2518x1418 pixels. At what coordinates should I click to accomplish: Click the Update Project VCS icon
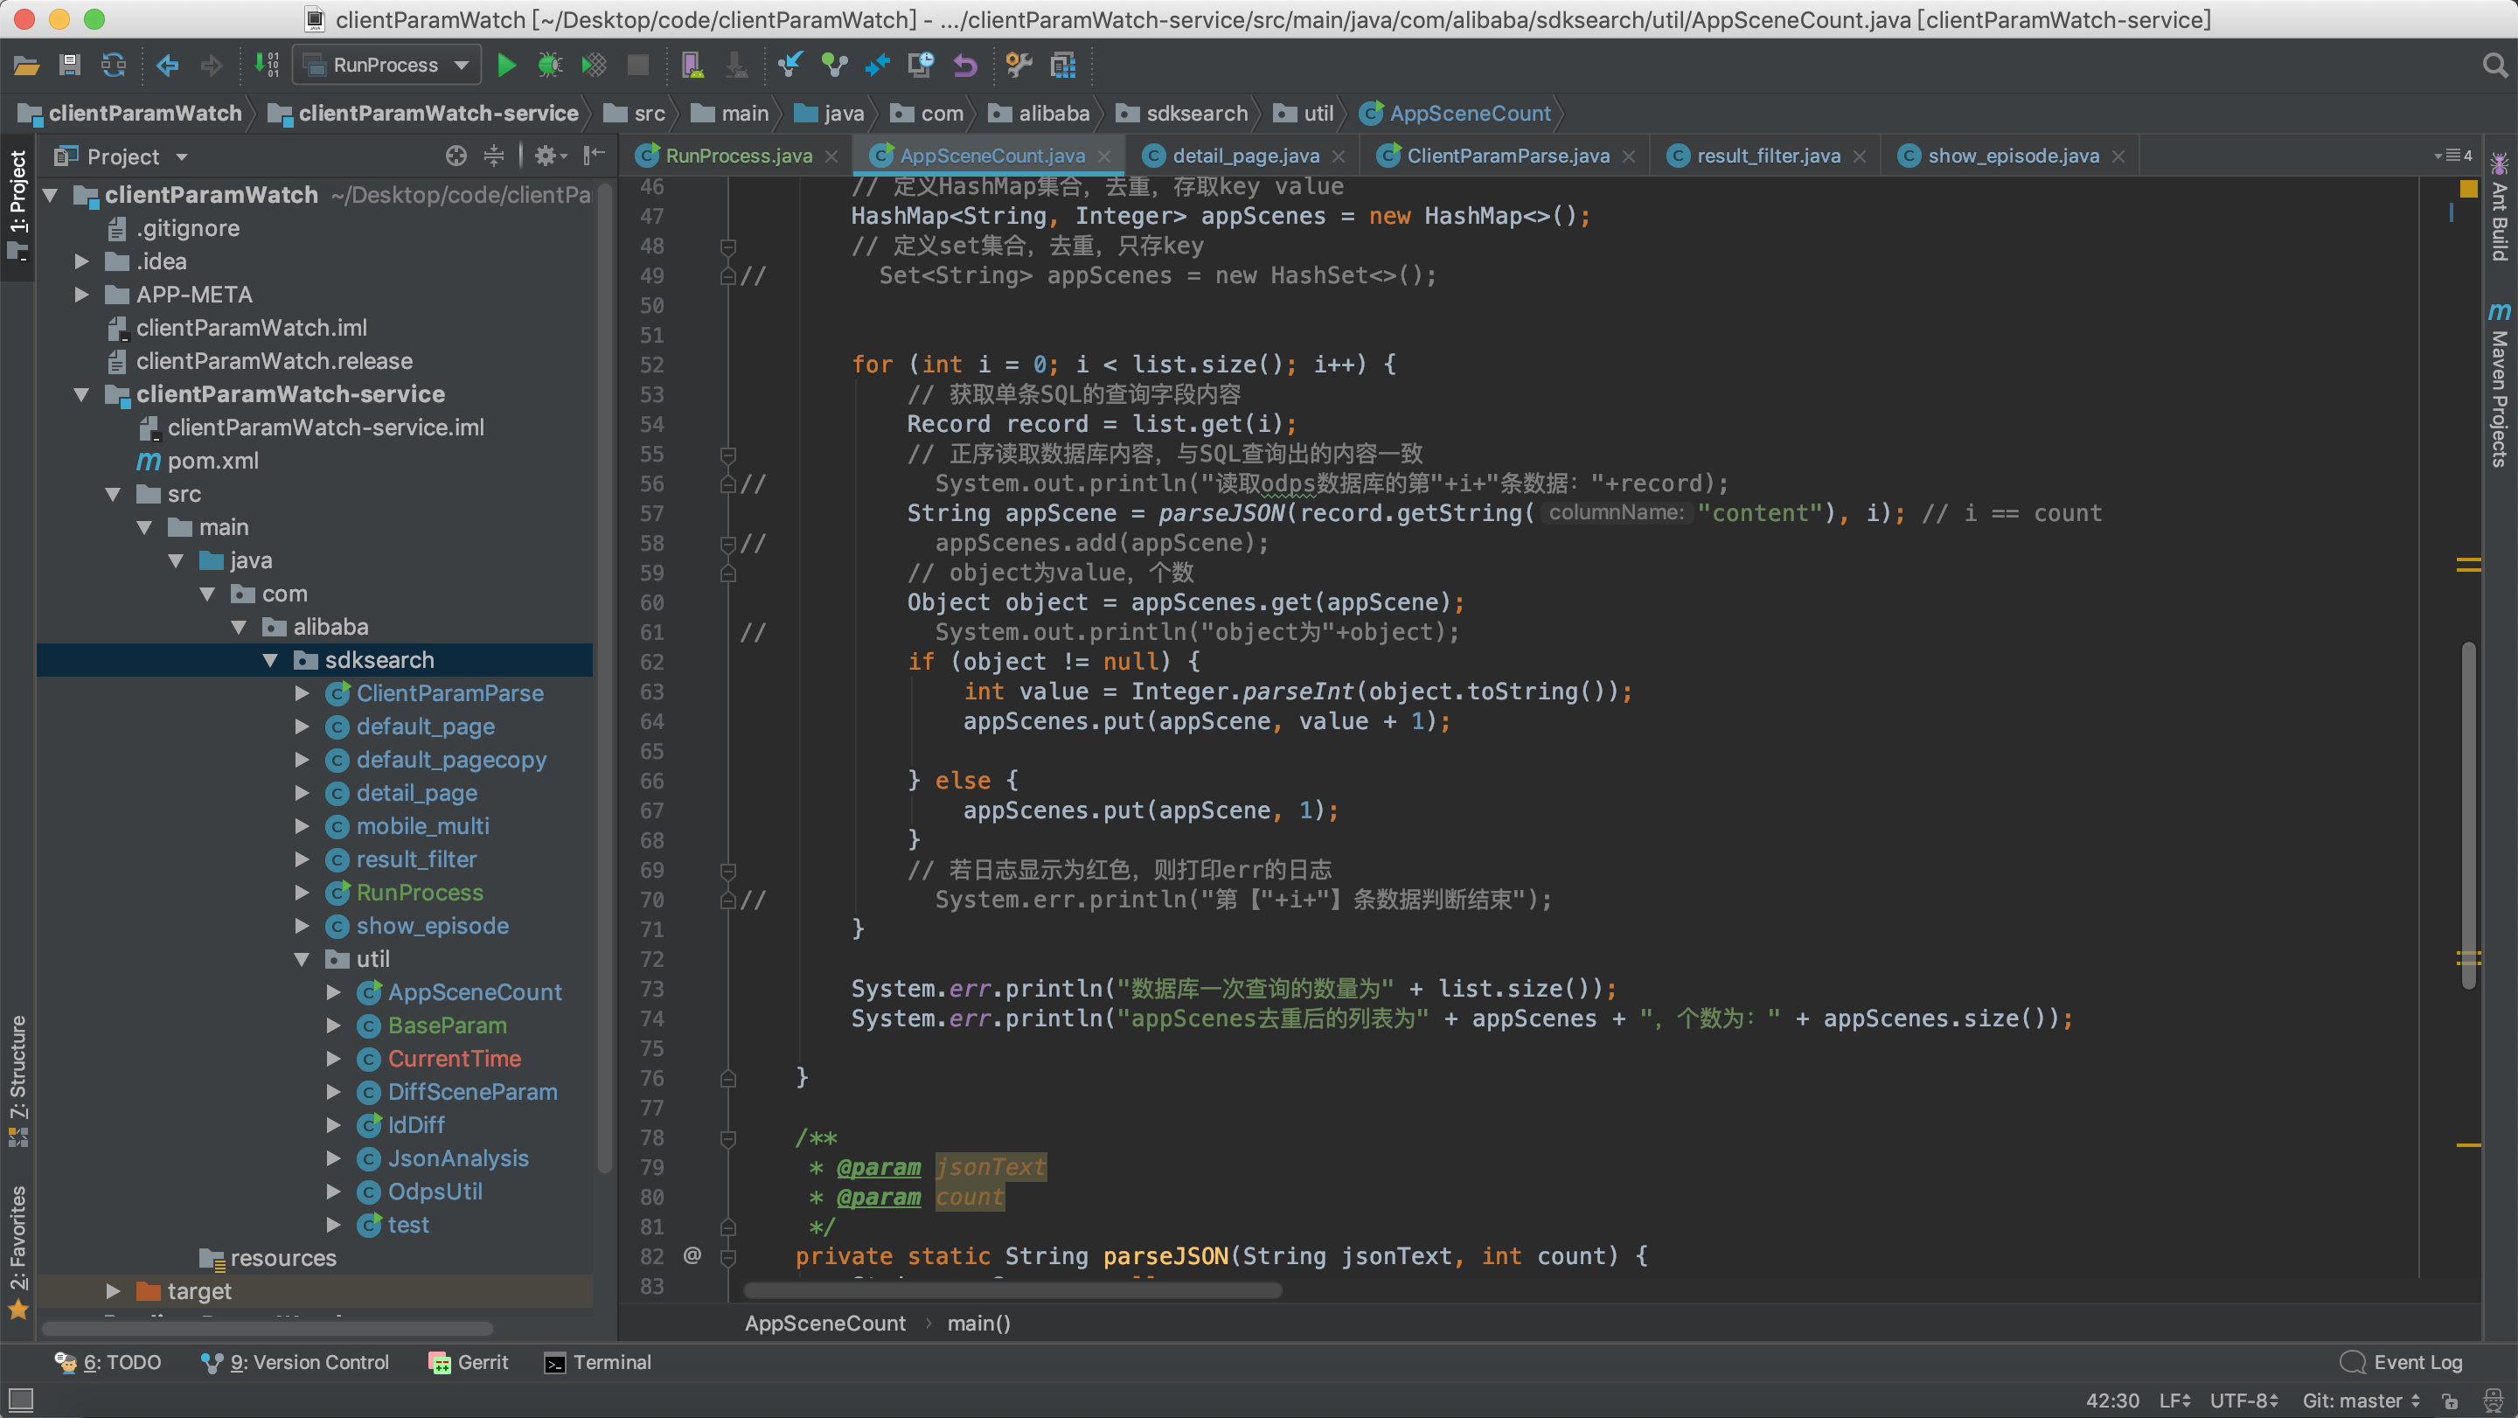pyautogui.click(x=789, y=66)
